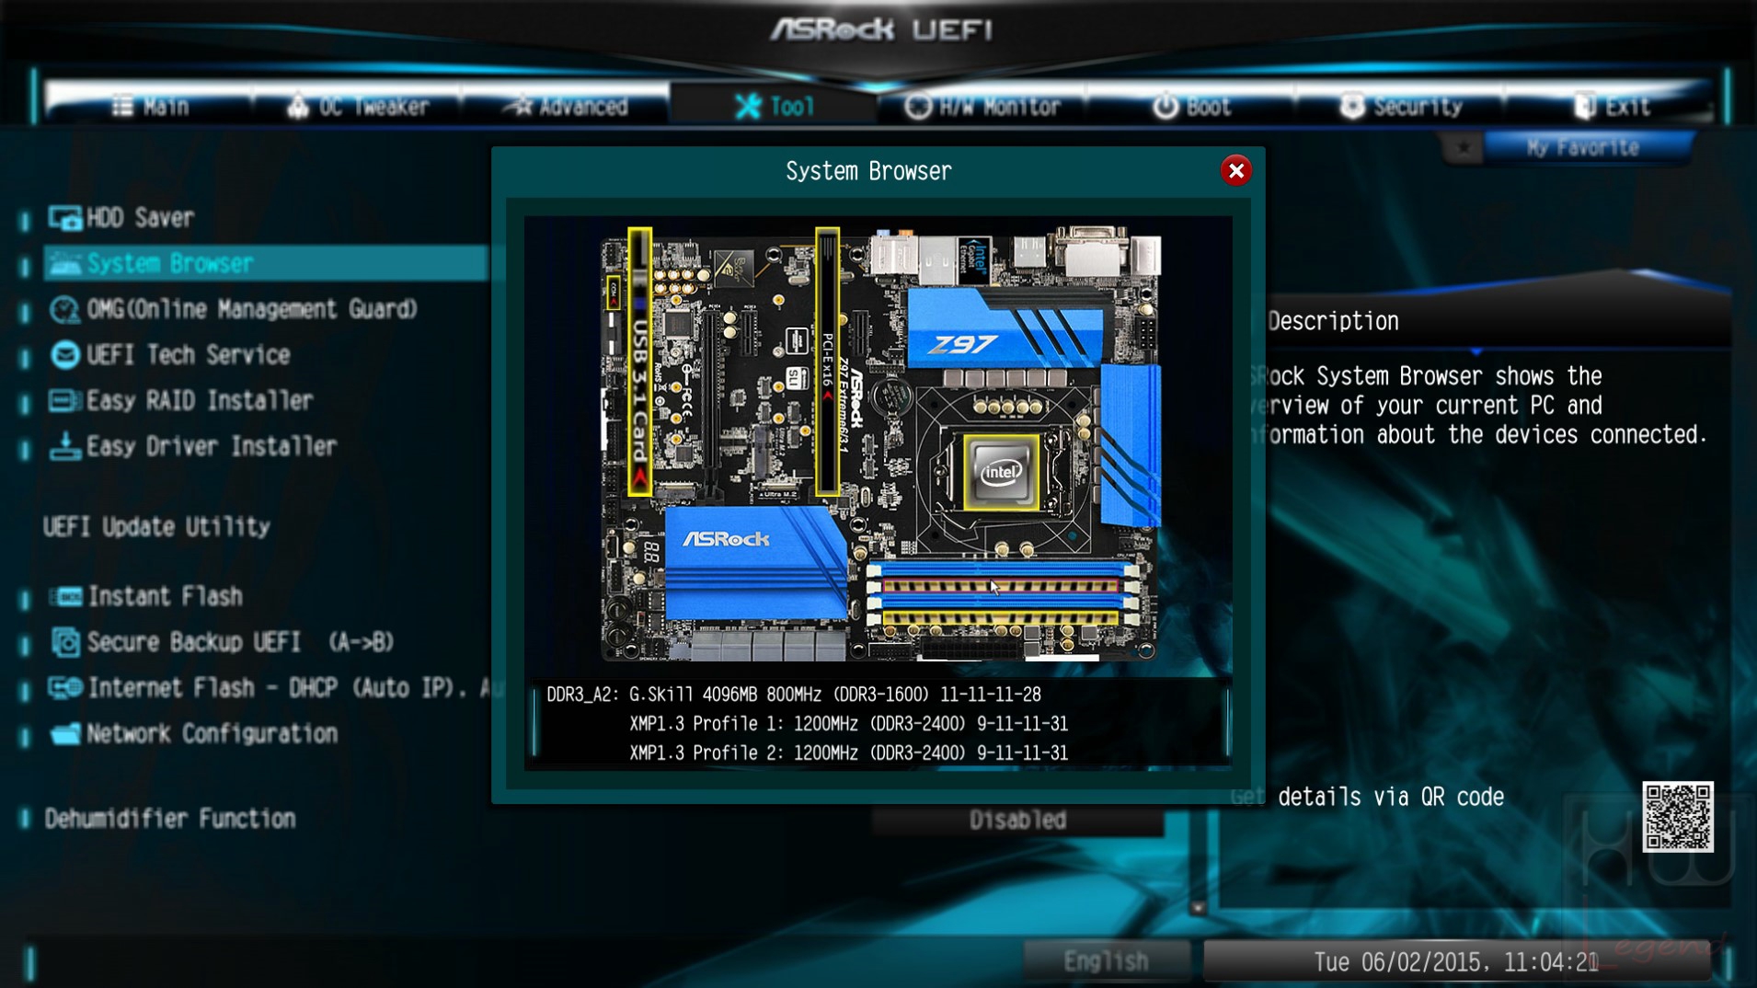Image resolution: width=1757 pixels, height=988 pixels.
Task: Select Internet Flash - DHCP entry
Action: click(294, 688)
